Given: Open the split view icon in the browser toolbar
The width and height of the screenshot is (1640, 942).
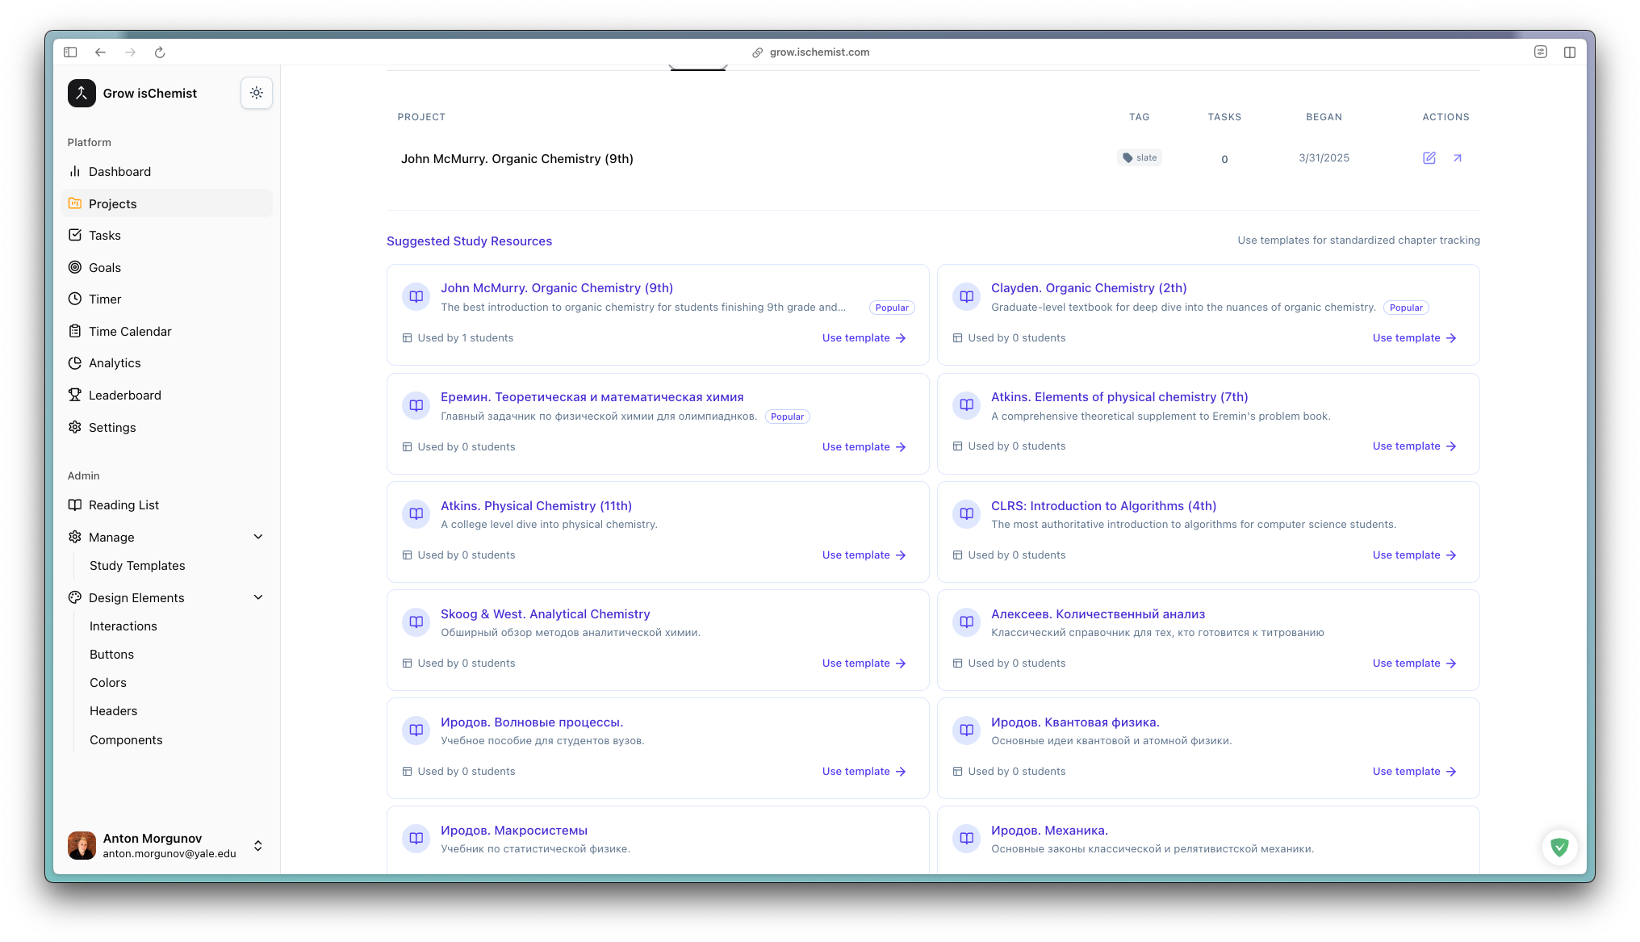Looking at the screenshot, I should pyautogui.click(x=1569, y=52).
